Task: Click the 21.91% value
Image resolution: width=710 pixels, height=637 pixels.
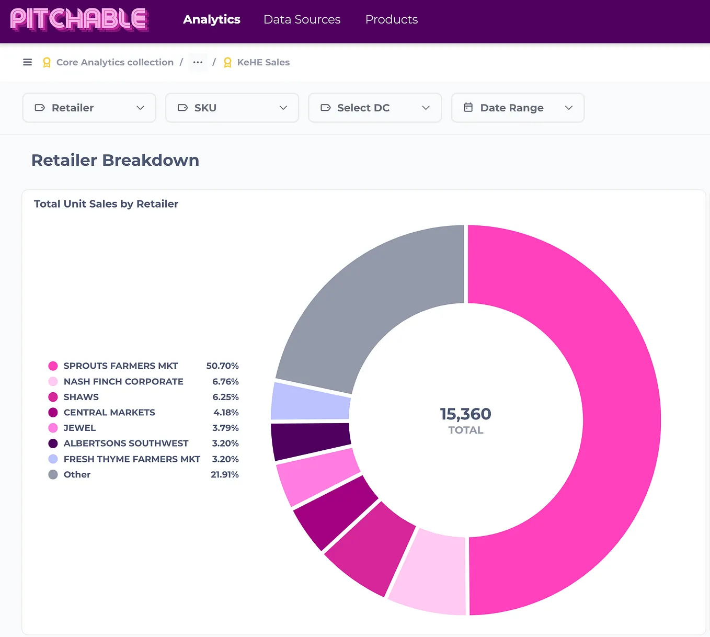Action: point(225,474)
